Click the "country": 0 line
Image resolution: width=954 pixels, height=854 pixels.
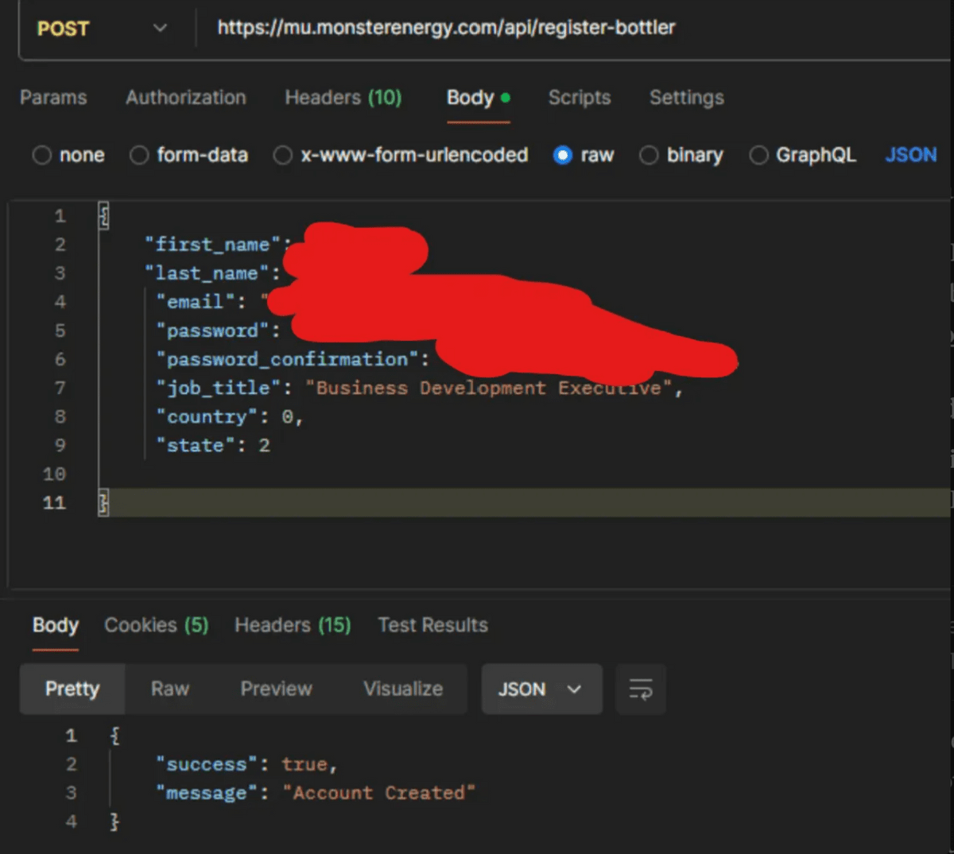pyautogui.click(x=230, y=416)
